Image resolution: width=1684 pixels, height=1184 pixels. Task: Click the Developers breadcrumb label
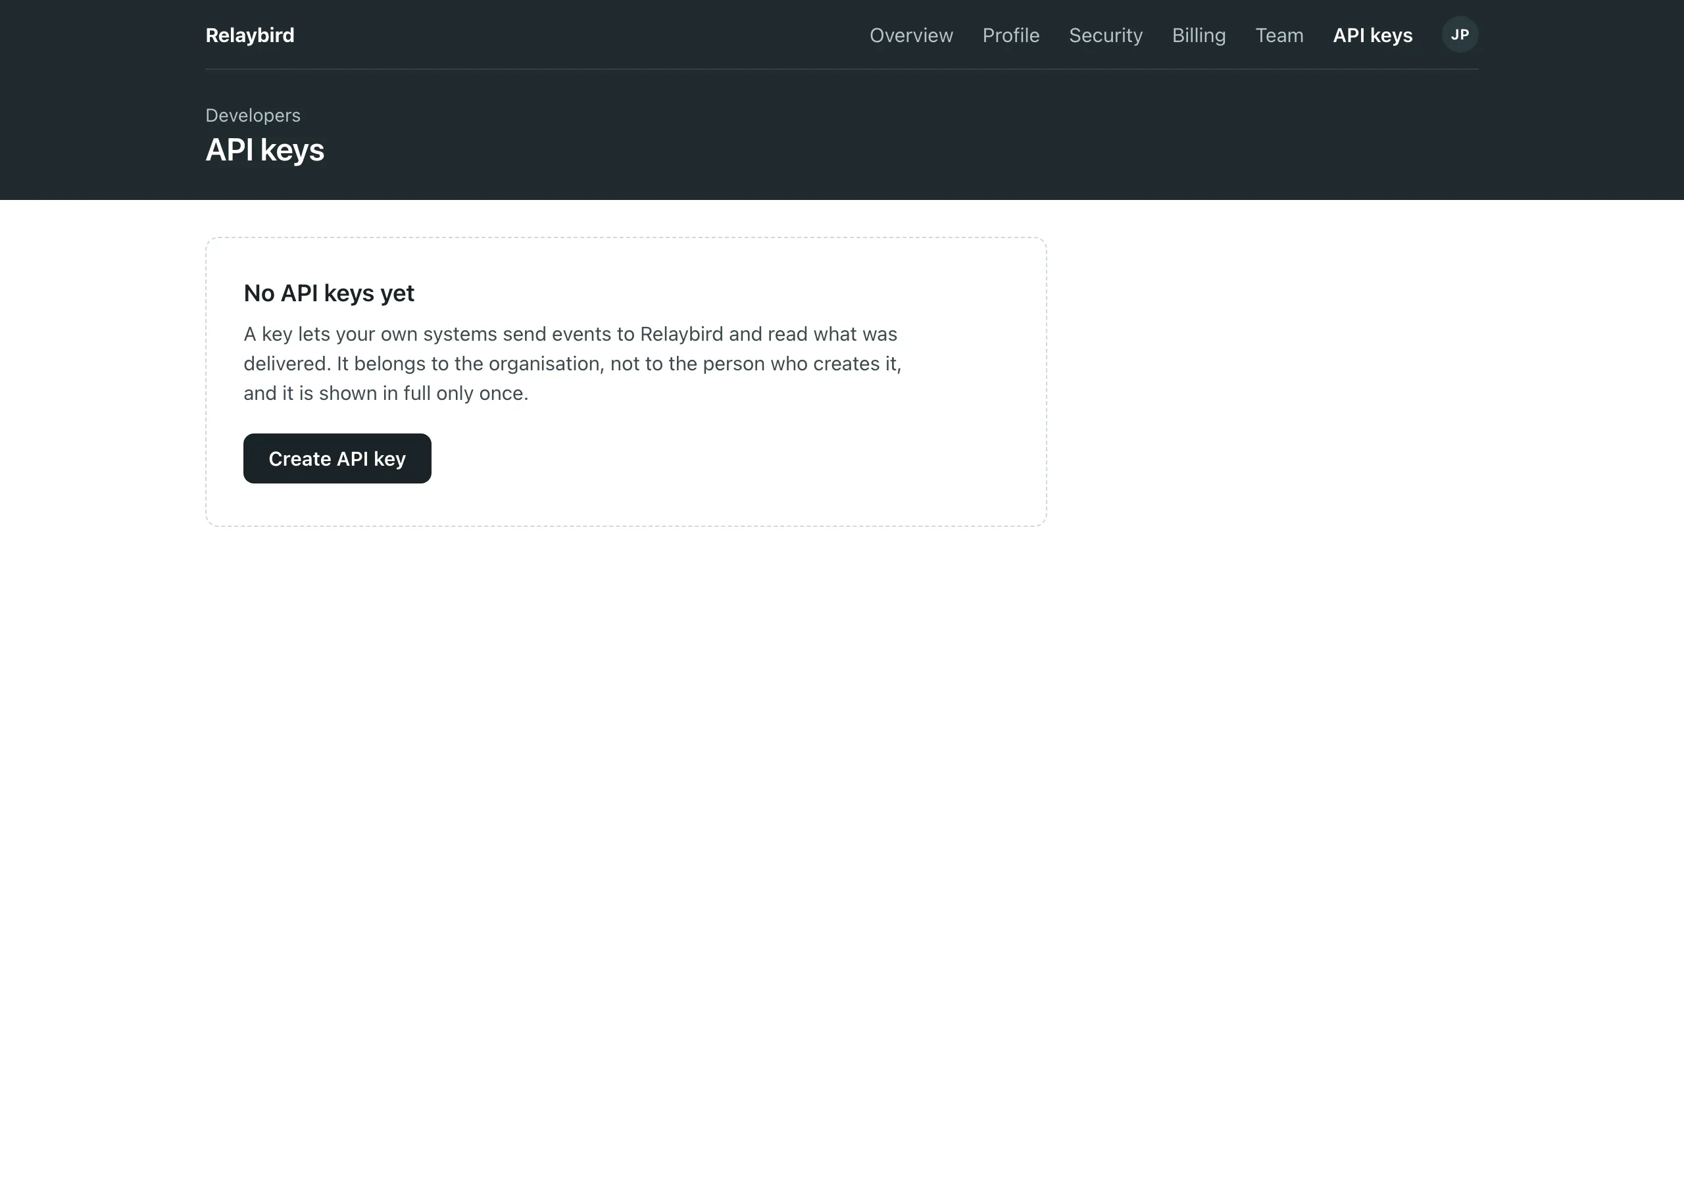253,115
